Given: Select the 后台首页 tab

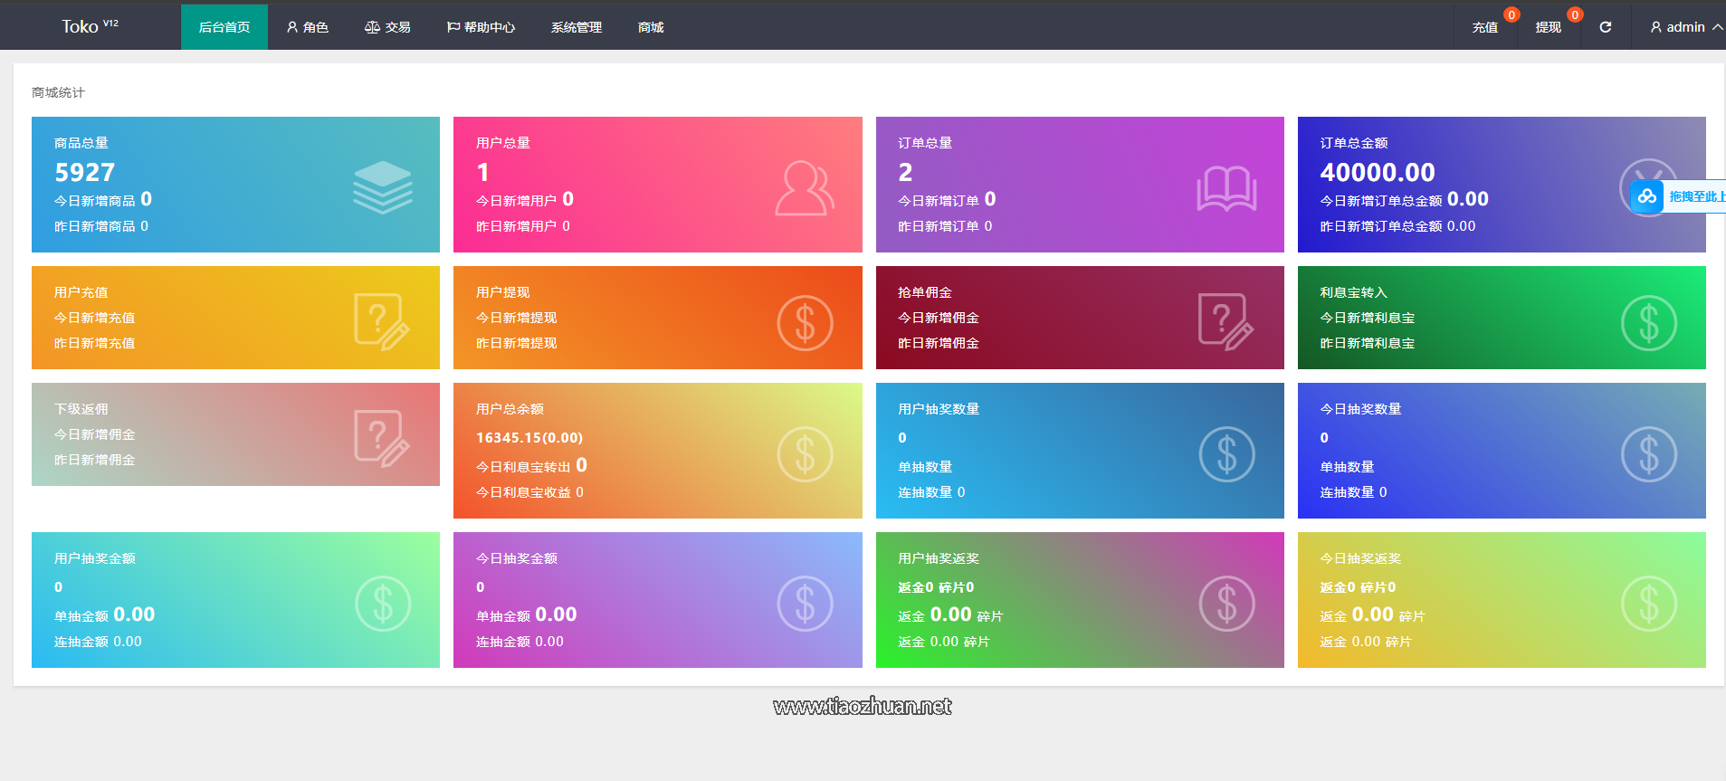Looking at the screenshot, I should (x=224, y=27).
